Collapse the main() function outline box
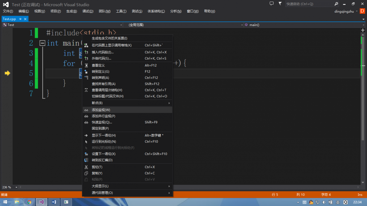367x206 pixels. [x=42, y=43]
